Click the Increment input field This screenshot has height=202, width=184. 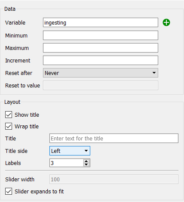click(x=101, y=60)
